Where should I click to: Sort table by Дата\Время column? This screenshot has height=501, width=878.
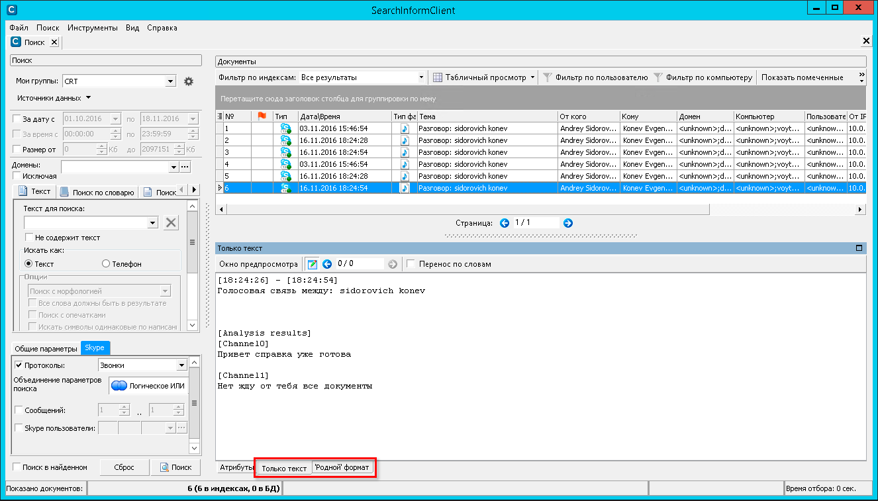(x=344, y=116)
